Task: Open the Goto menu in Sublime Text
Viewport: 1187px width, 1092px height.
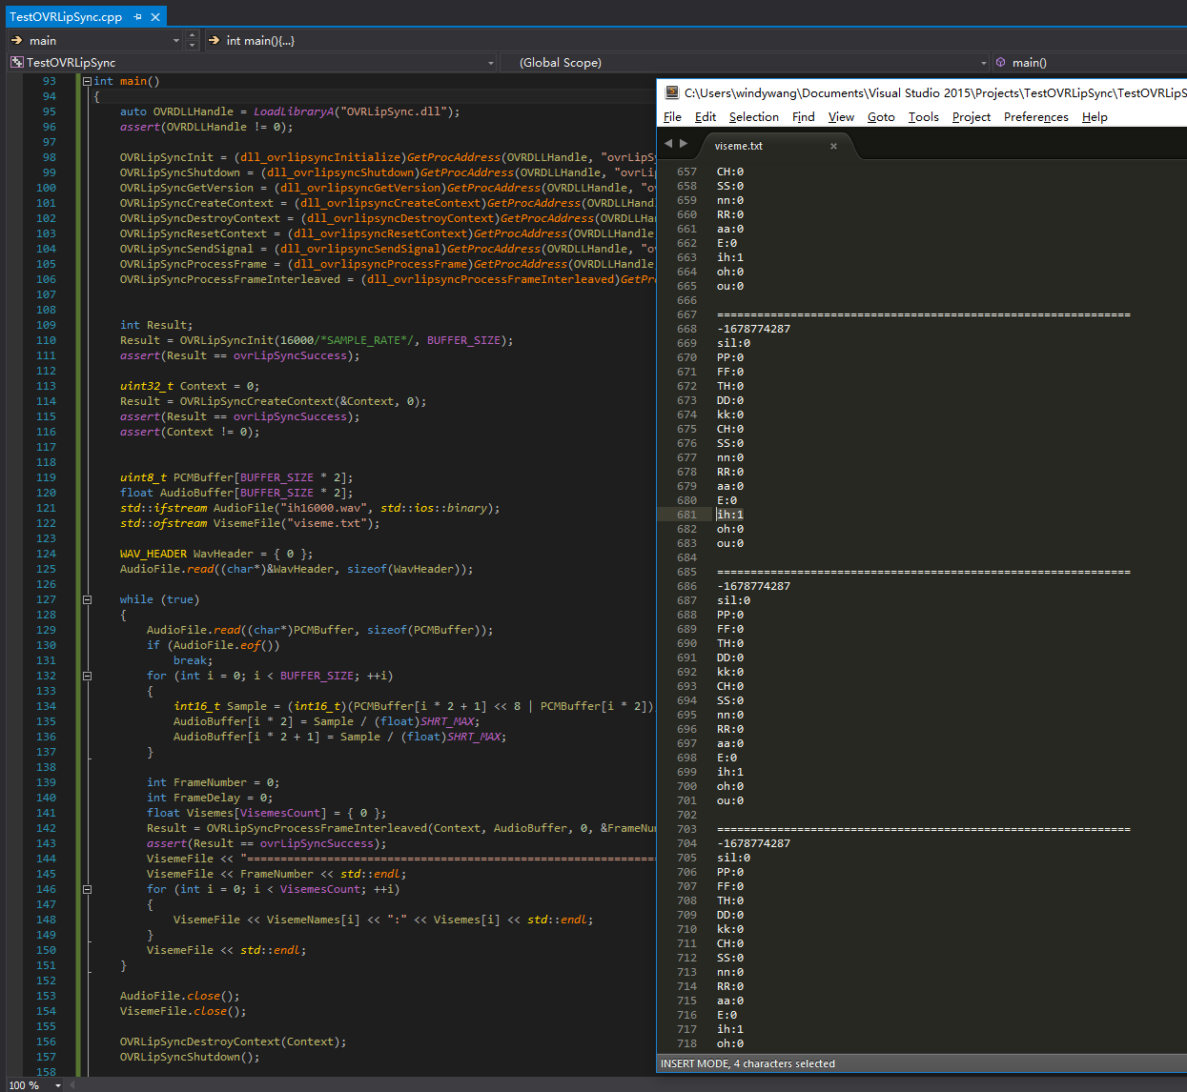Action: pyautogui.click(x=880, y=117)
